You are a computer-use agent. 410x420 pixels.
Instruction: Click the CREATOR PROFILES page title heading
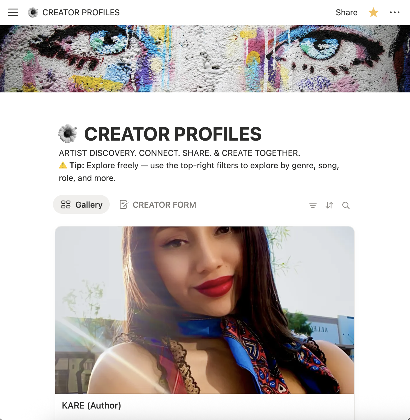(173, 134)
